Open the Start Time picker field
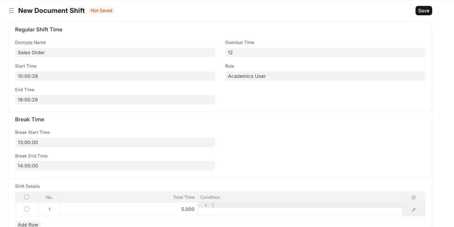454x227 pixels. pyautogui.click(x=115, y=76)
